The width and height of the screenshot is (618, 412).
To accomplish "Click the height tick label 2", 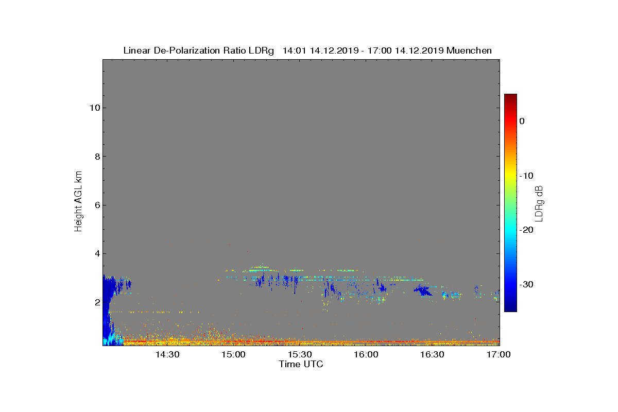I will click(x=97, y=302).
